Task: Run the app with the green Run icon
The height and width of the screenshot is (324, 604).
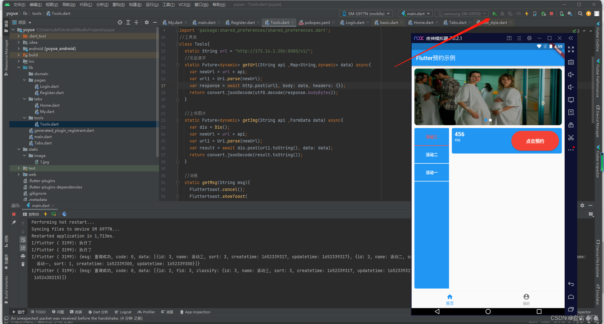Action: (x=494, y=14)
